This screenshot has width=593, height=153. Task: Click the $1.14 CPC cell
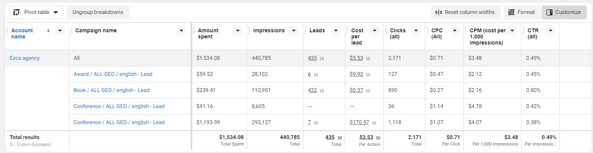[444, 106]
